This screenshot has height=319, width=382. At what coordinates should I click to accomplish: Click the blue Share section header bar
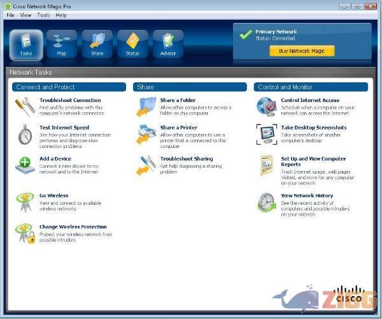(x=190, y=87)
